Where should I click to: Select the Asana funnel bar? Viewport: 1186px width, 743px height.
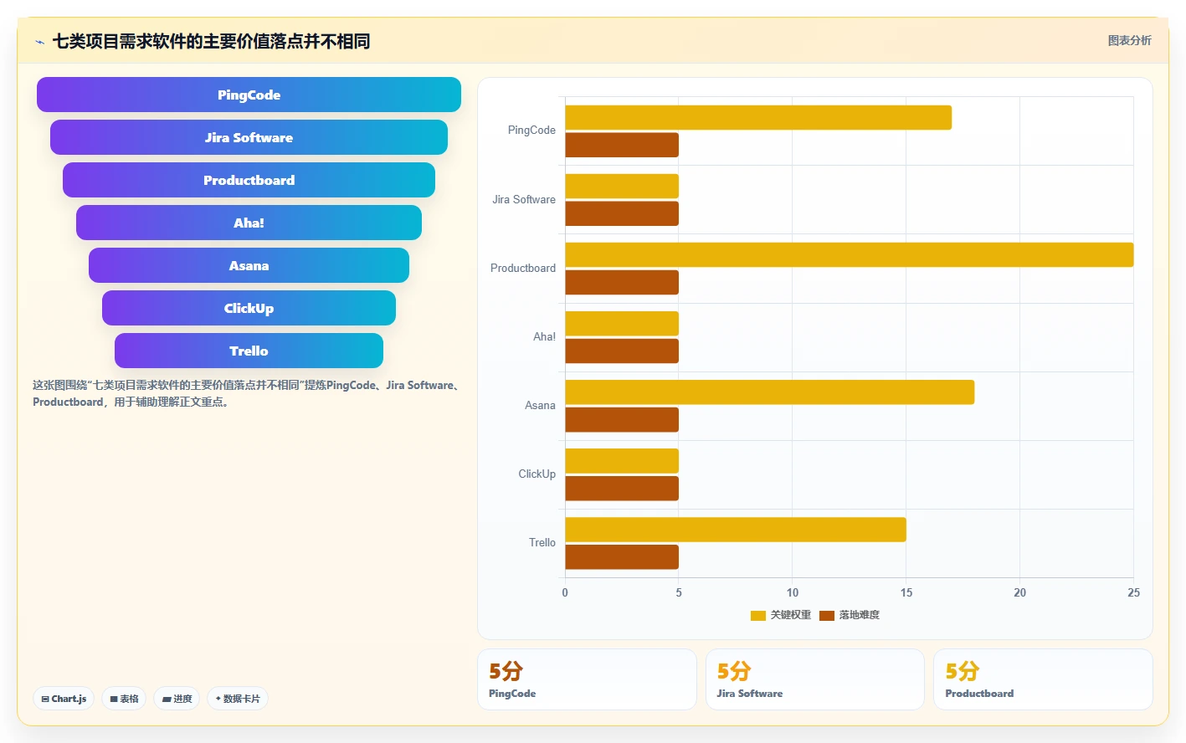[249, 265]
